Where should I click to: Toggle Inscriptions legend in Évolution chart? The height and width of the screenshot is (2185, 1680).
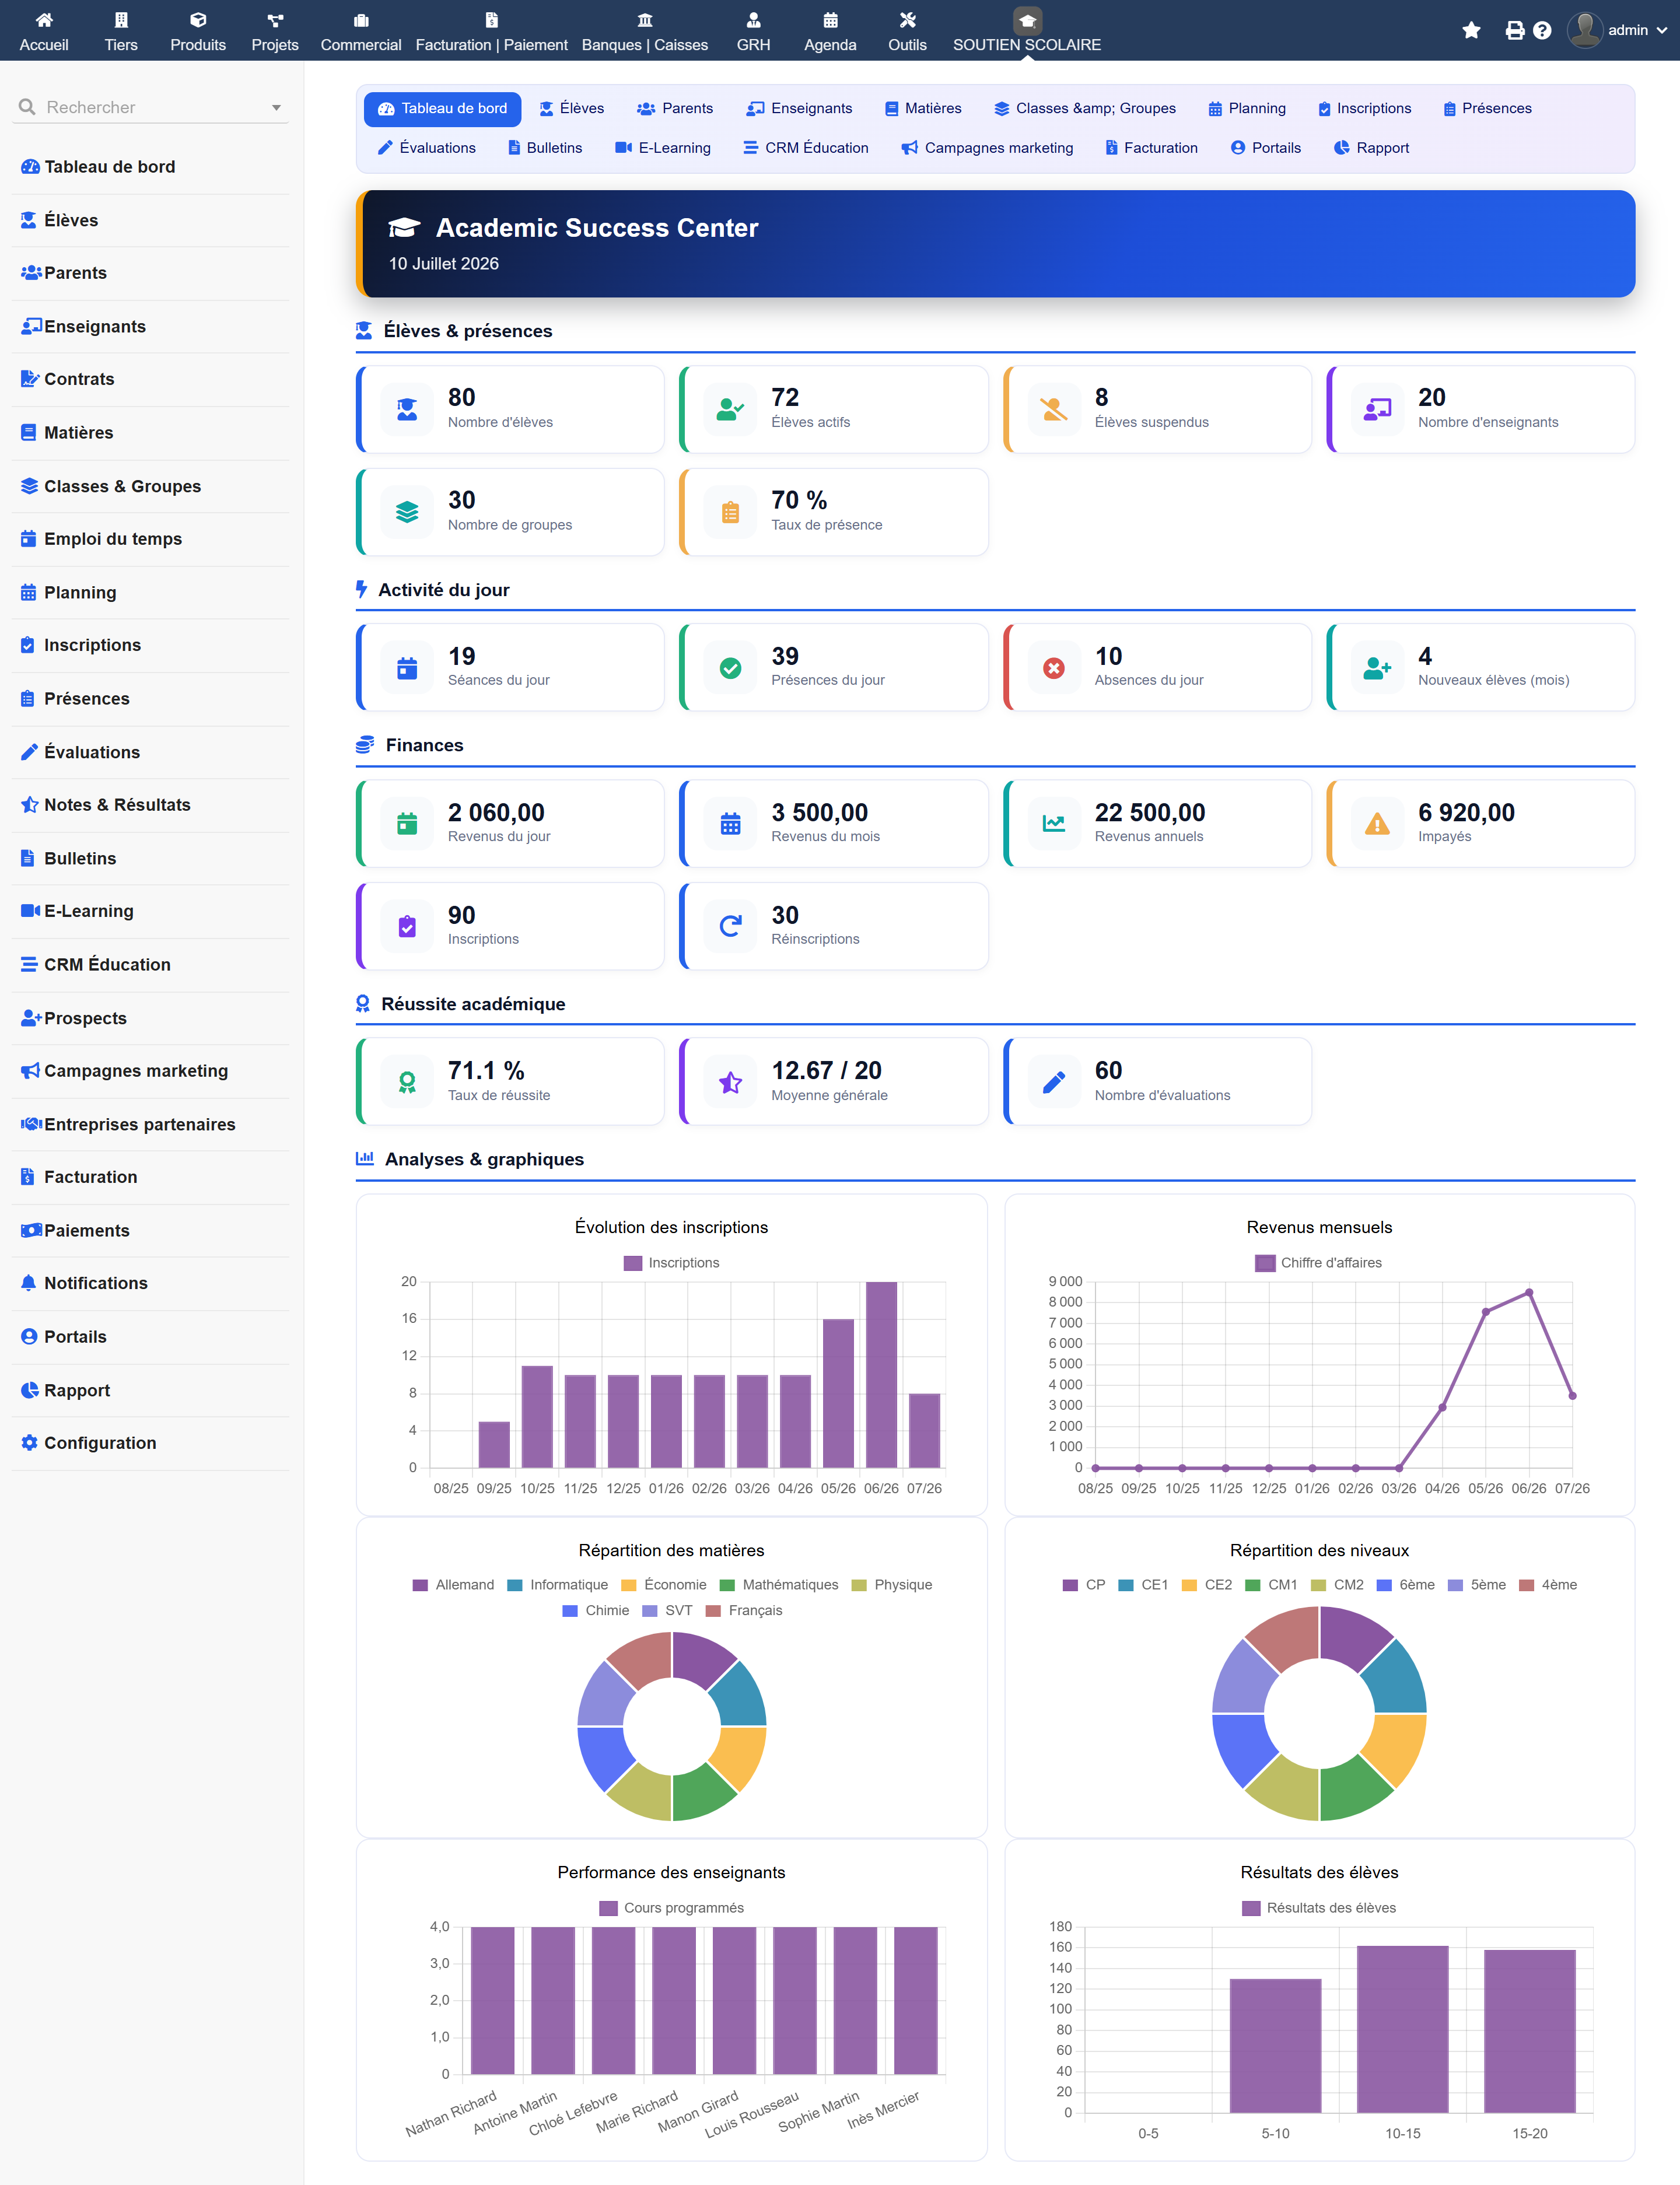(x=671, y=1263)
